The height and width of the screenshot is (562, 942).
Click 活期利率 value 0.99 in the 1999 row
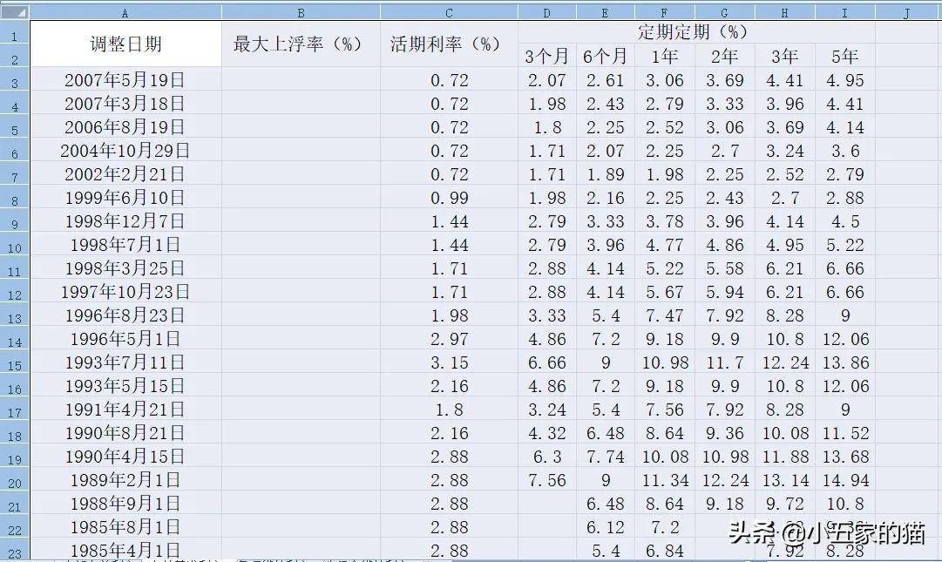click(x=449, y=197)
